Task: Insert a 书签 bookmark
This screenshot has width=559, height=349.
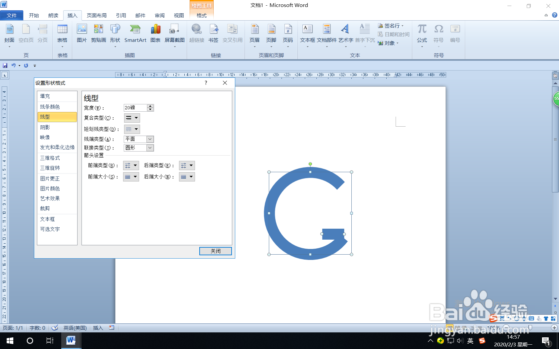Action: [x=214, y=34]
